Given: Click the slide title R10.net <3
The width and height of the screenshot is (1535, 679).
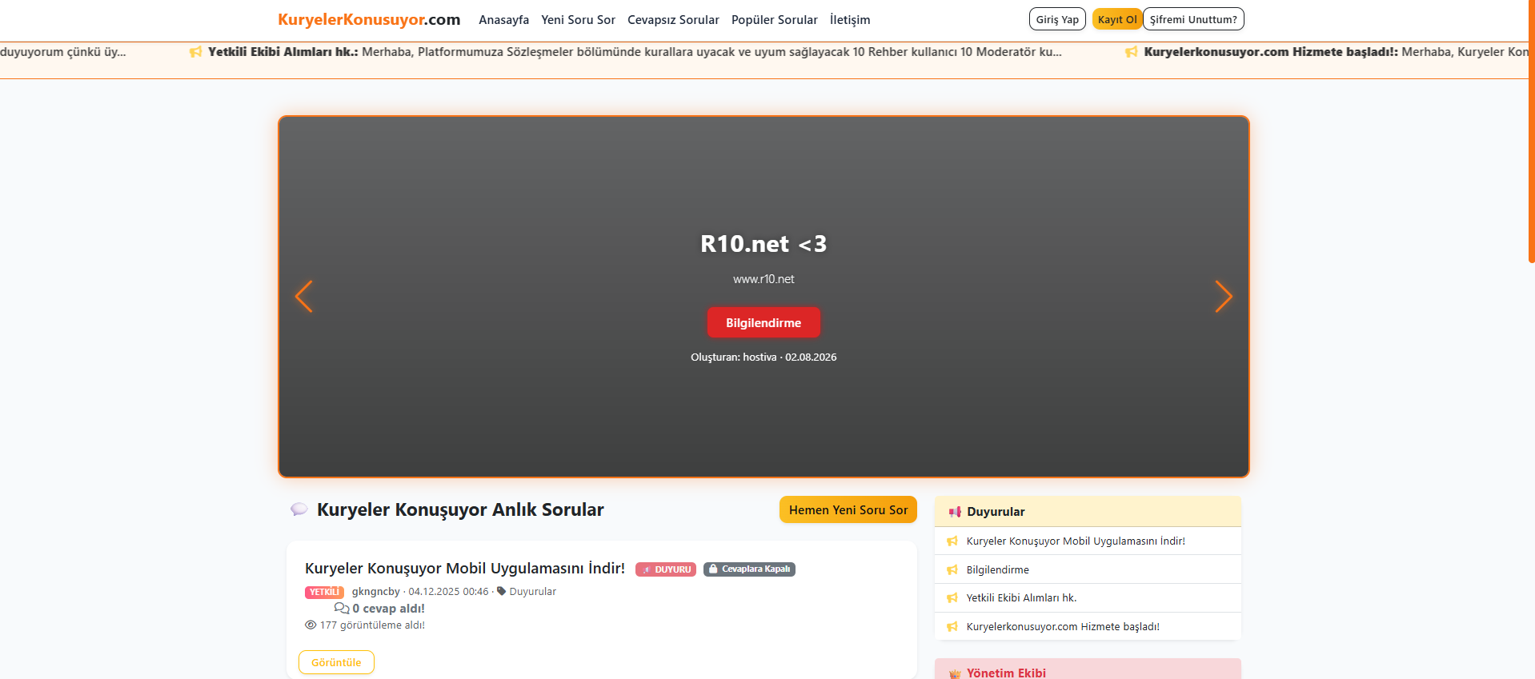Looking at the screenshot, I should [763, 244].
